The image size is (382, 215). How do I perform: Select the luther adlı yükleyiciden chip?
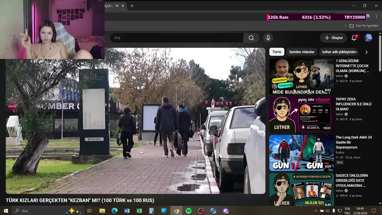tap(340, 52)
